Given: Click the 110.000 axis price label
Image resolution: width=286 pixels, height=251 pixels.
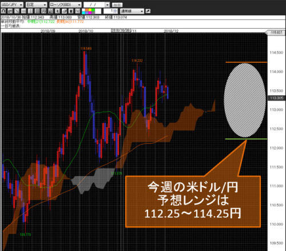Looking at the screenshot, I should 276,224.
